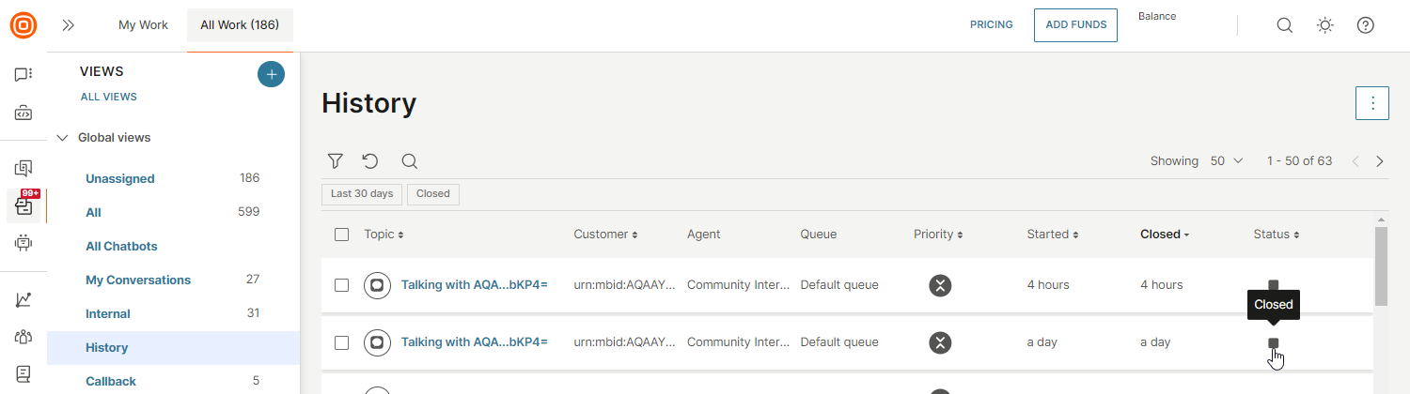Switch to the My Work tab
The image size is (1410, 394).
pos(143,25)
